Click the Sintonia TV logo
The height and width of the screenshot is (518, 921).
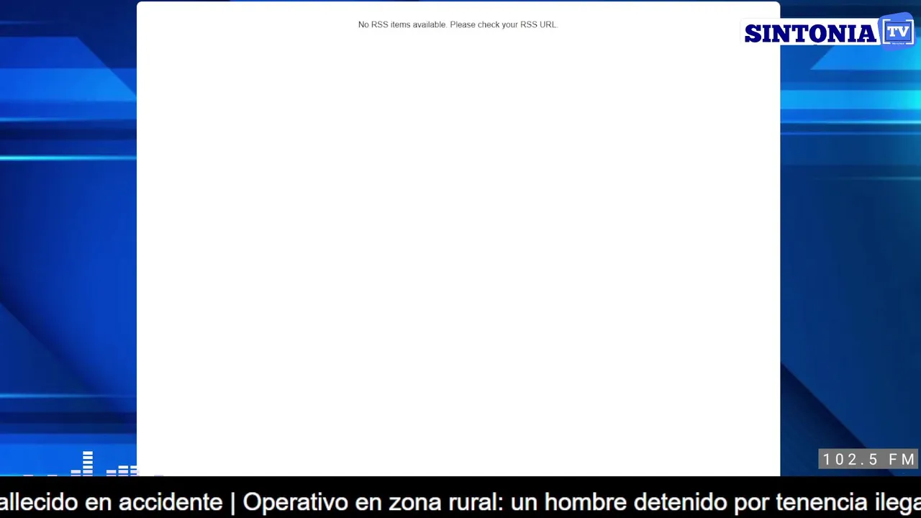[x=829, y=31]
